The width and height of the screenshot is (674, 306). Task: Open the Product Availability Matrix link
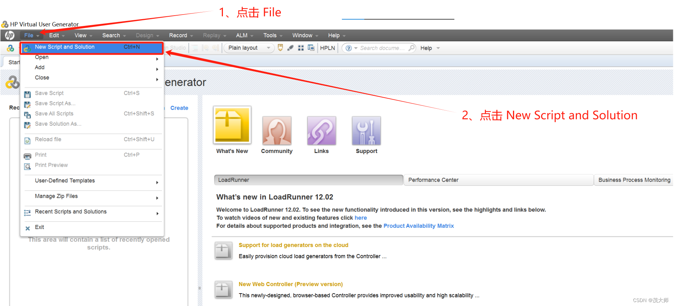pyautogui.click(x=419, y=226)
